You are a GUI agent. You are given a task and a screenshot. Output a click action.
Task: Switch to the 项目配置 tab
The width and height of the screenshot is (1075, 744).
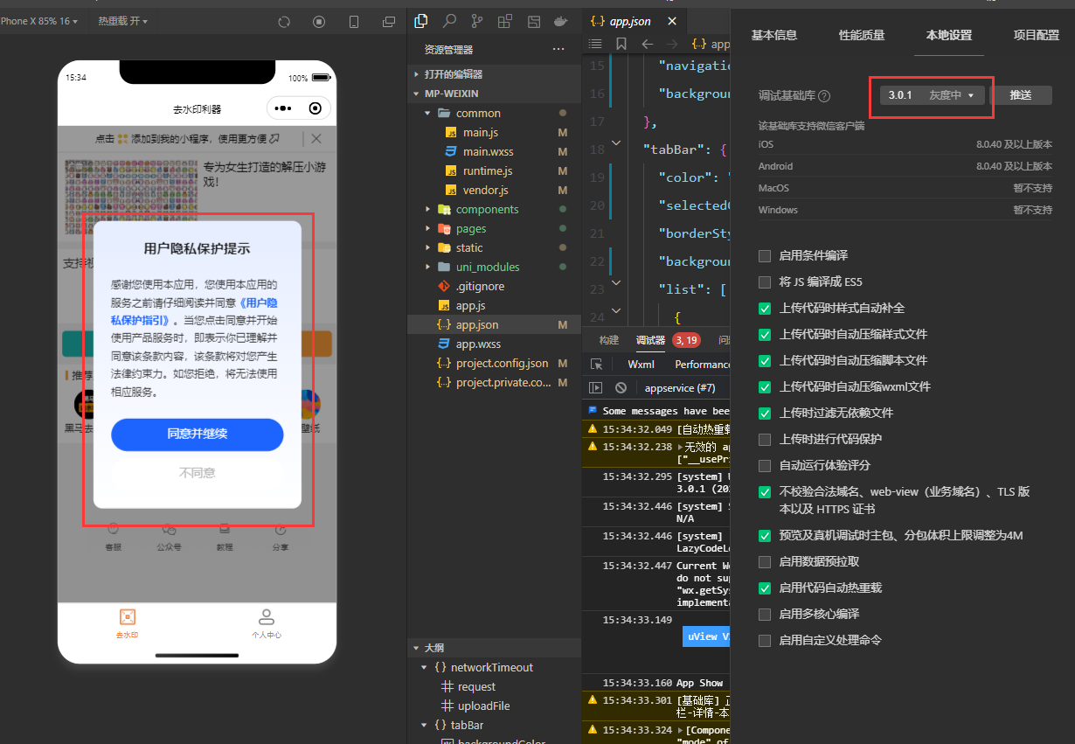(x=1037, y=35)
